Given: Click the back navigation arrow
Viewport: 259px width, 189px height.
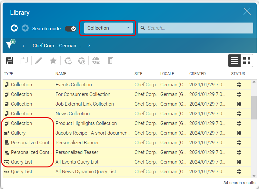Looking at the screenshot, I should pyautogui.click(x=14, y=28).
